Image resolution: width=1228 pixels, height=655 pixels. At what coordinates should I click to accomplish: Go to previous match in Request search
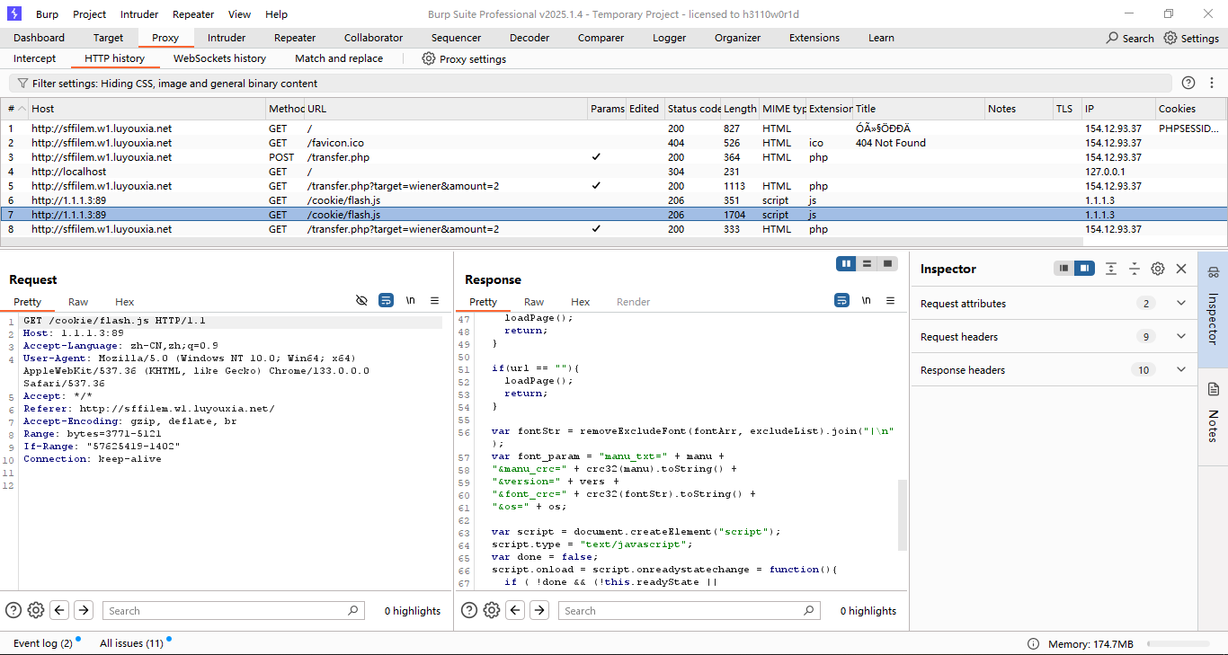coord(60,610)
